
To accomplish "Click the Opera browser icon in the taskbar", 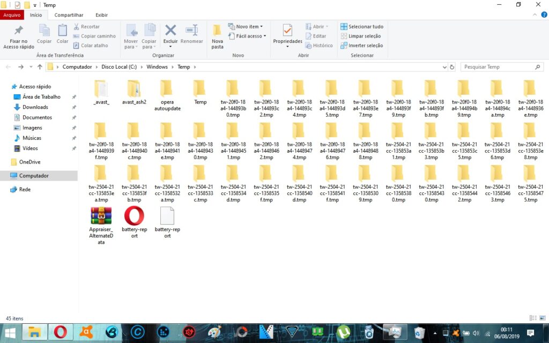I will coord(61,332).
